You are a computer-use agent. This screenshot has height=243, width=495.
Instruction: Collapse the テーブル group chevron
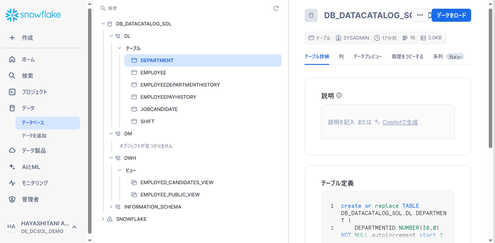[x=119, y=48]
